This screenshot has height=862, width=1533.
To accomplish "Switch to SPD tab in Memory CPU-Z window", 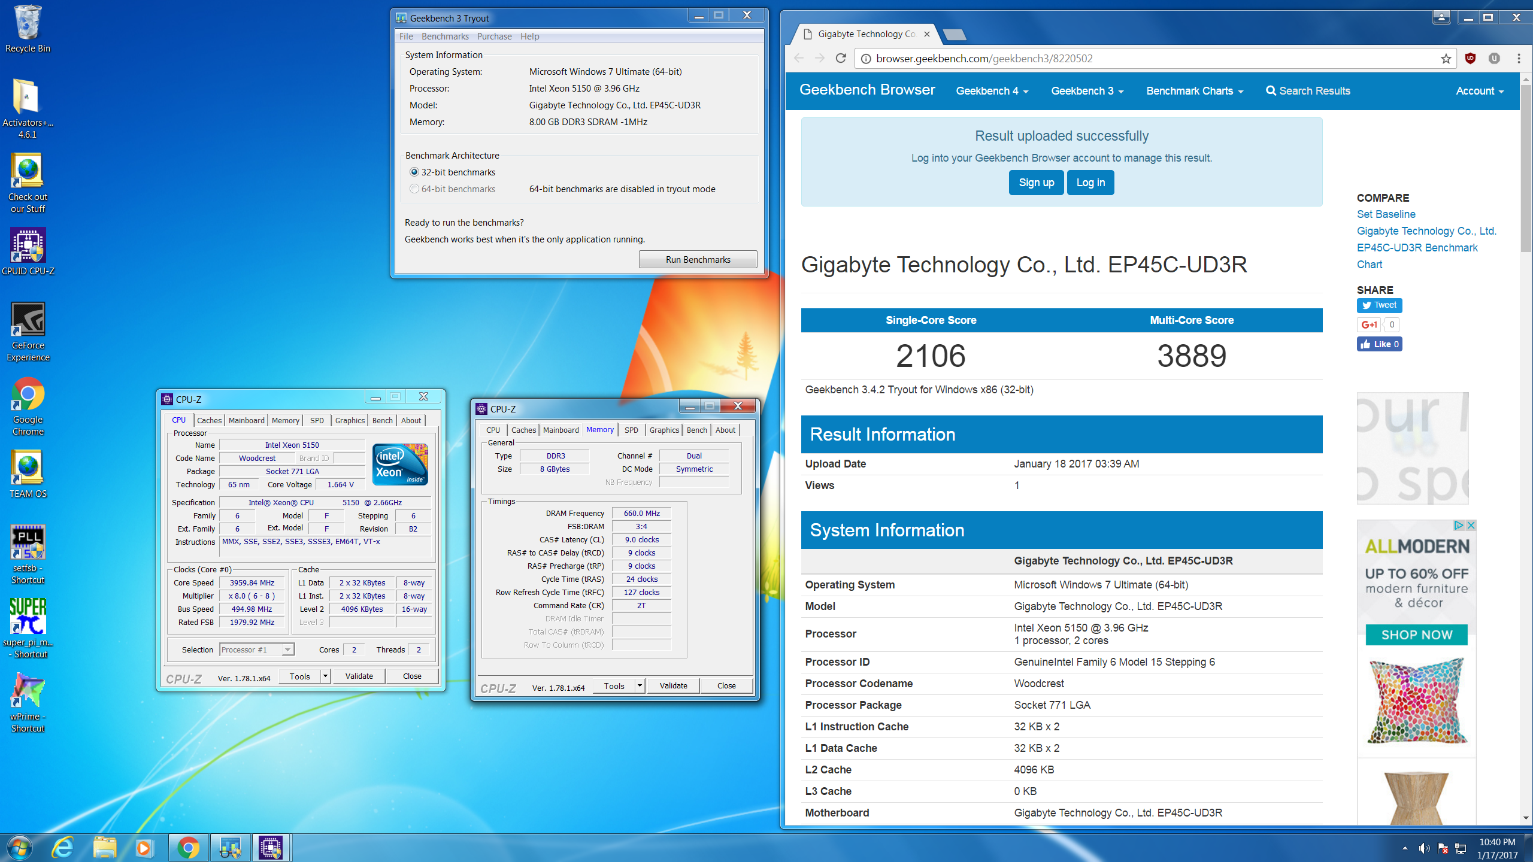I will [631, 430].
